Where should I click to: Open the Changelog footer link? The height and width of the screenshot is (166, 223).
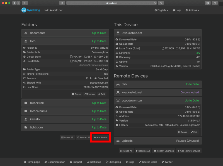[113, 162]
